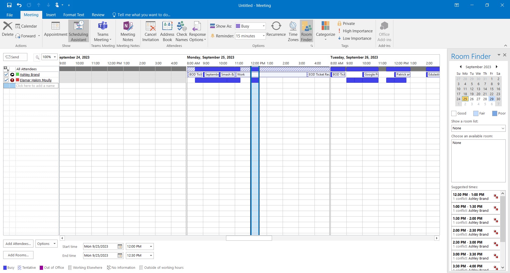Open the Address Book
This screenshot has height=273, width=510.
(167, 31)
